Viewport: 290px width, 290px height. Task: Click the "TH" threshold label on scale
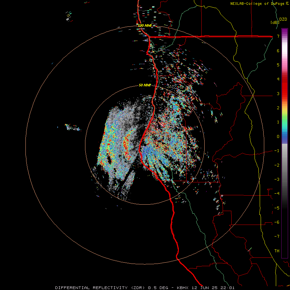pyautogui.click(x=277, y=251)
